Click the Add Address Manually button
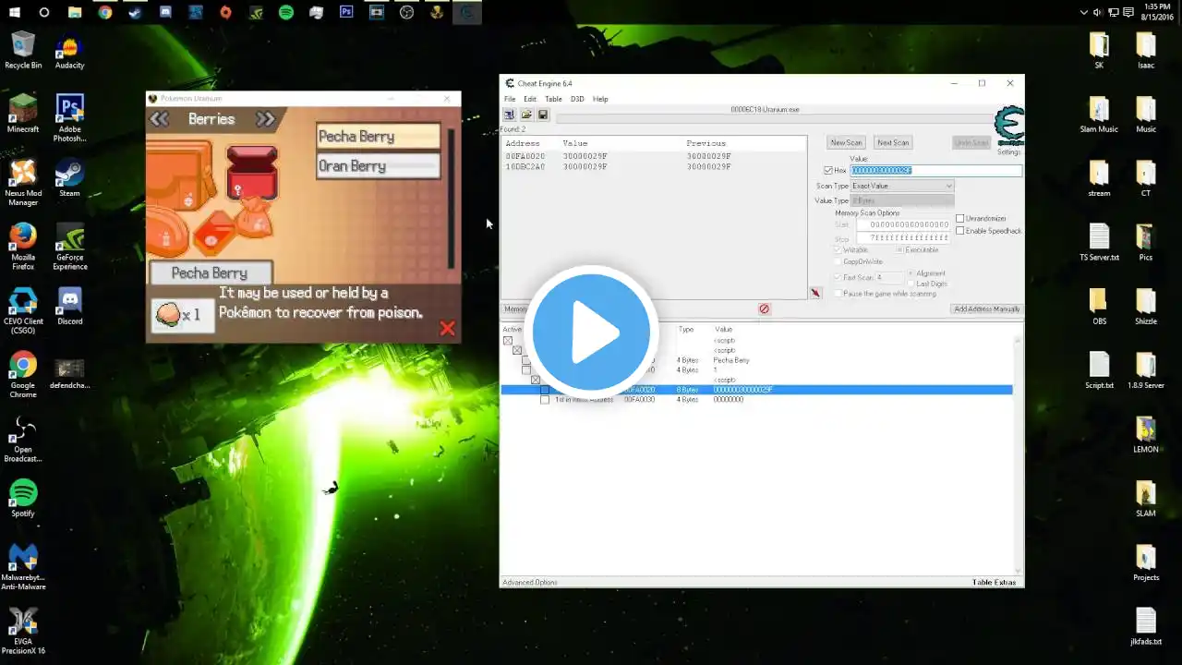1182x665 pixels. 987,308
